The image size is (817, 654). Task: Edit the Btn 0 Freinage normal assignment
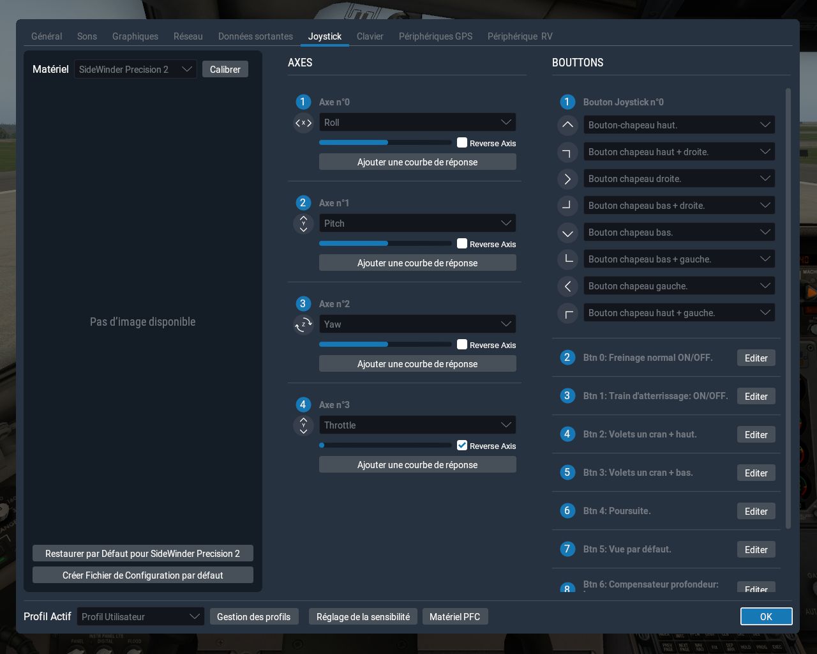click(x=756, y=358)
